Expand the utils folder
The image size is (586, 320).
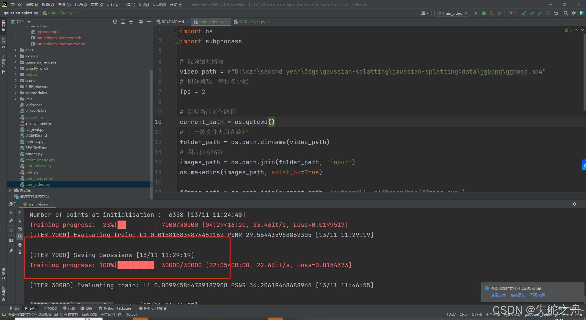coord(16,99)
